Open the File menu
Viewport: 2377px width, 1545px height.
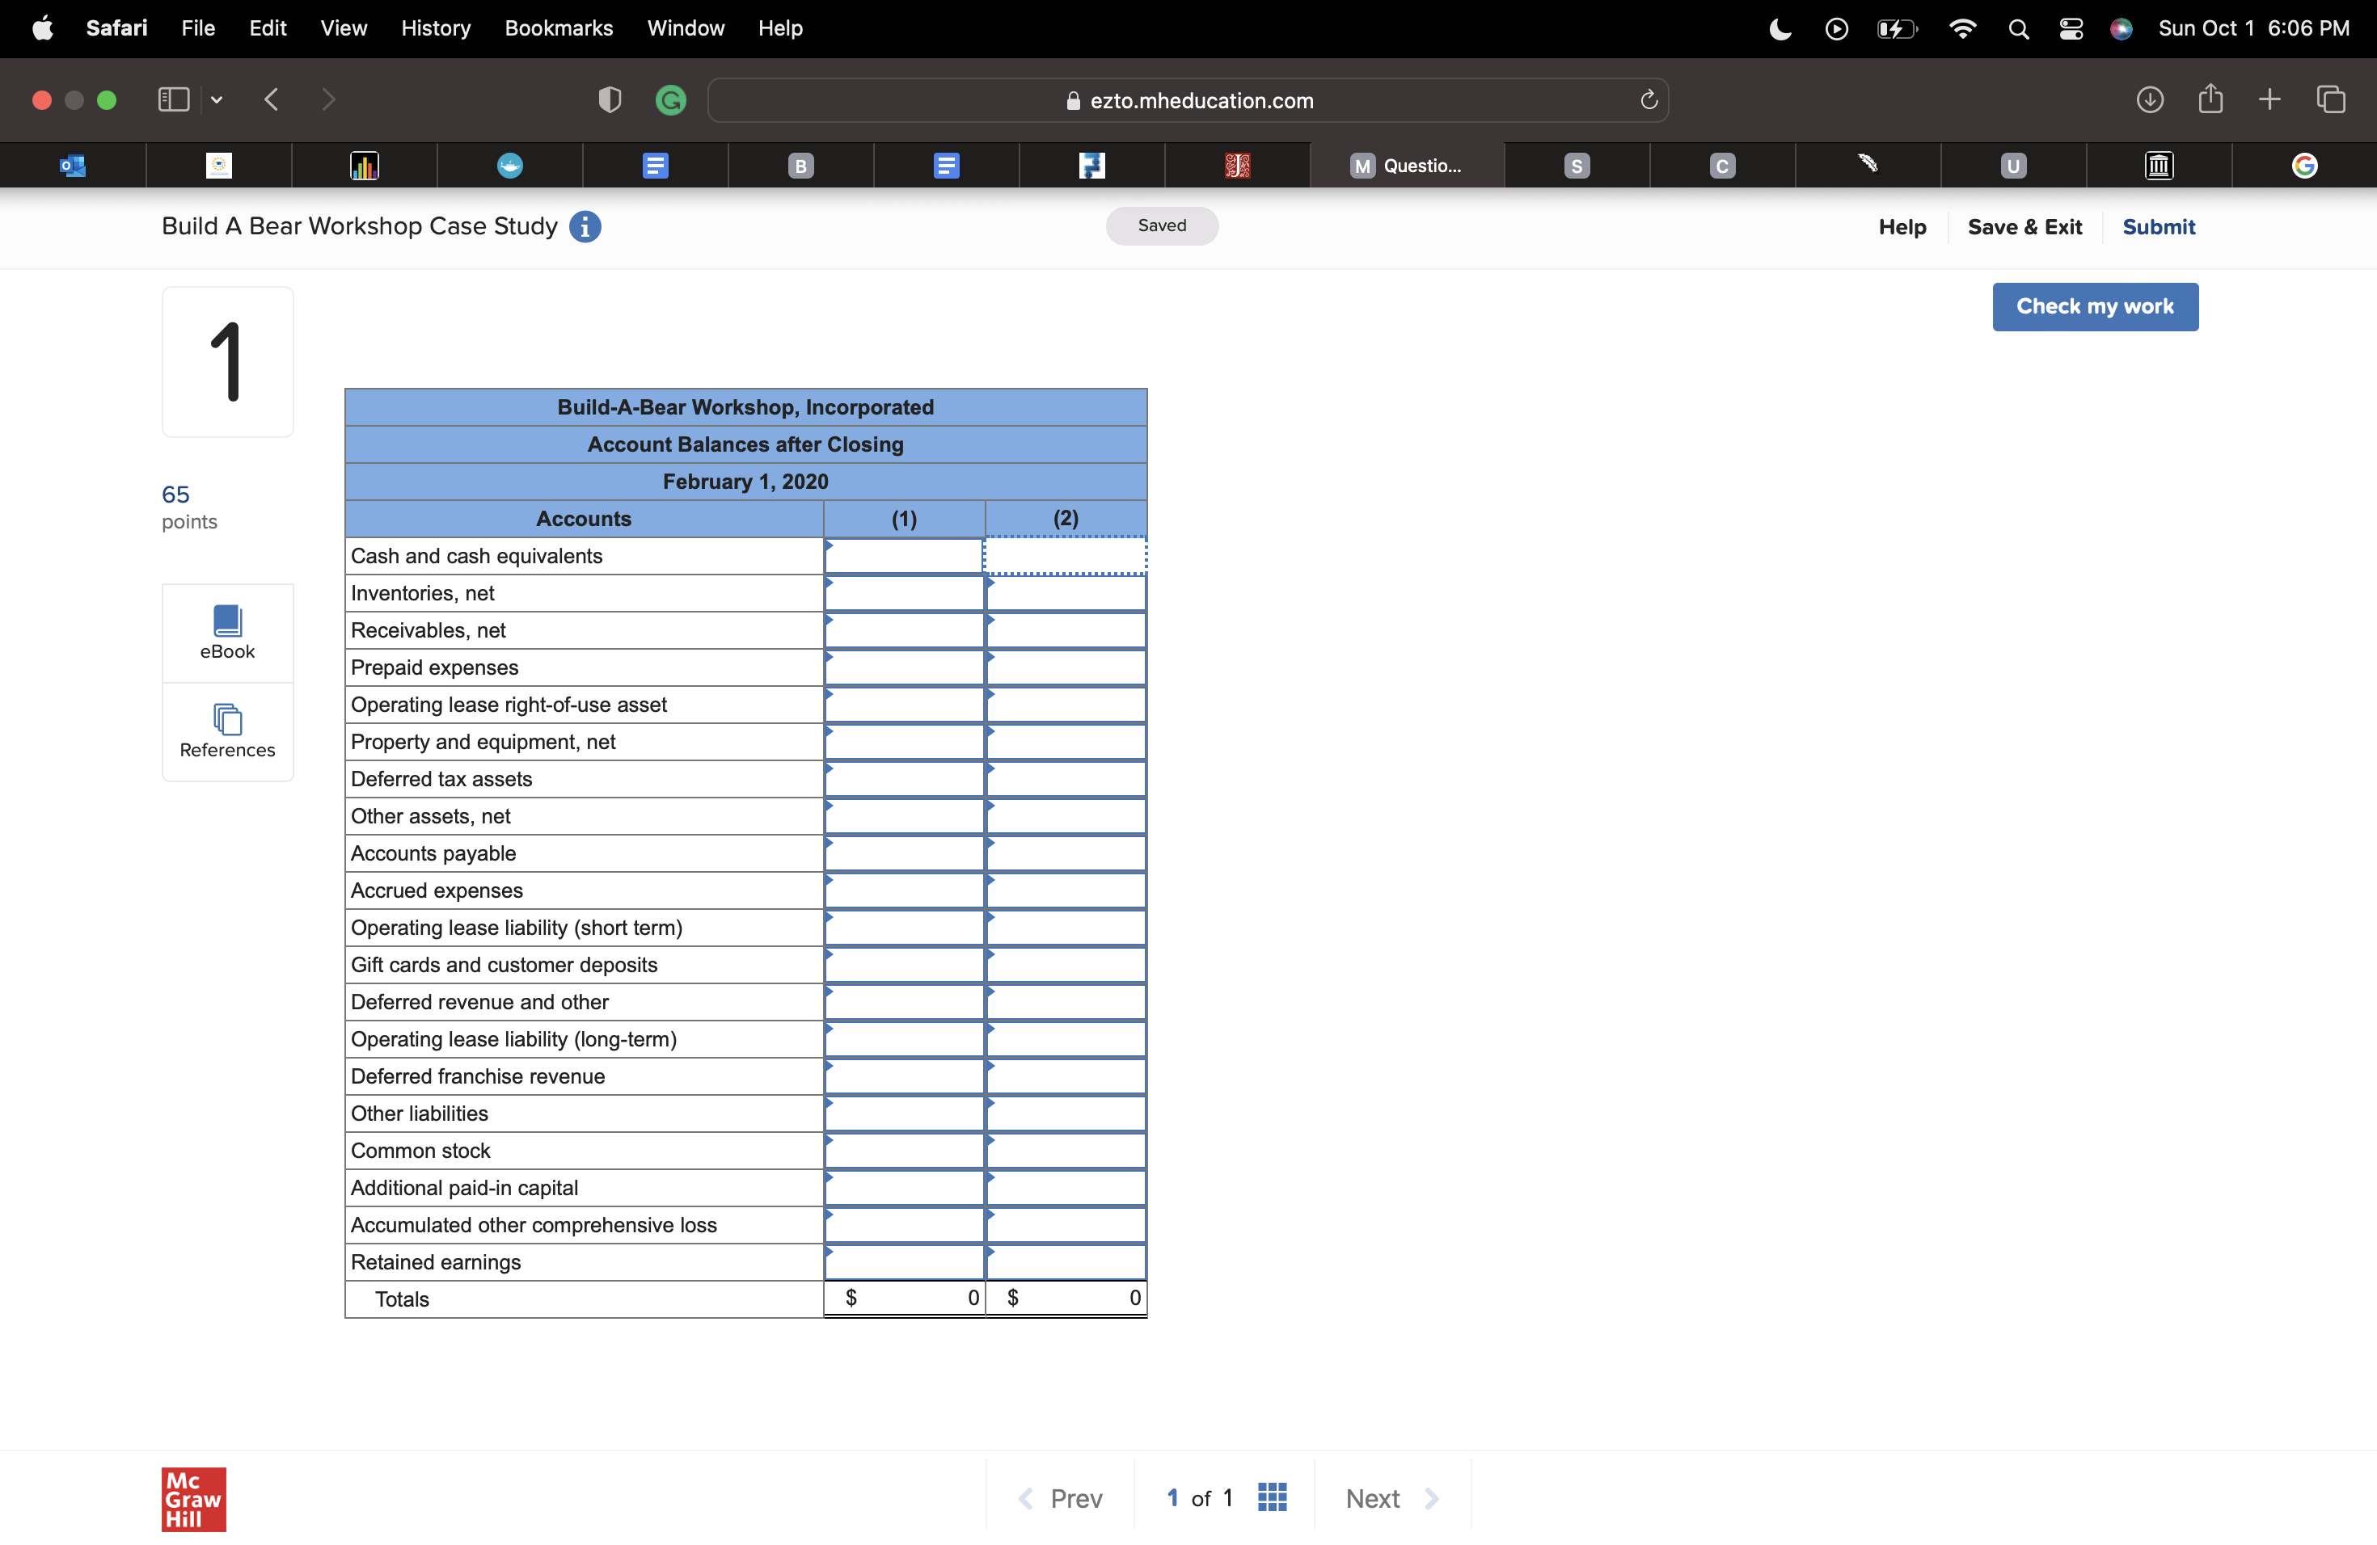point(199,29)
